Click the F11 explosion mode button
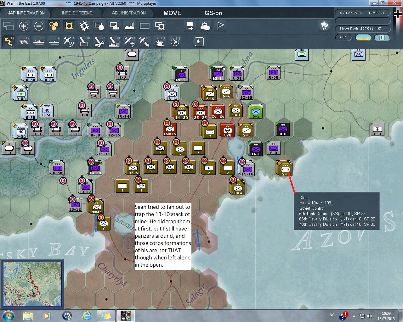 click(x=160, y=42)
